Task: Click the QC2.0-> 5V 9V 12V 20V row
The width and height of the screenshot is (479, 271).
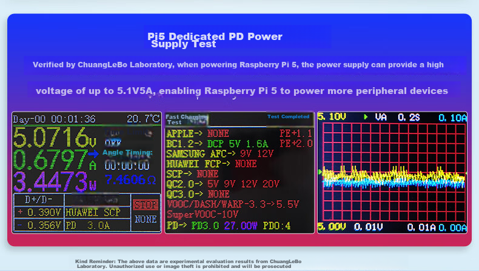Action: 223,184
